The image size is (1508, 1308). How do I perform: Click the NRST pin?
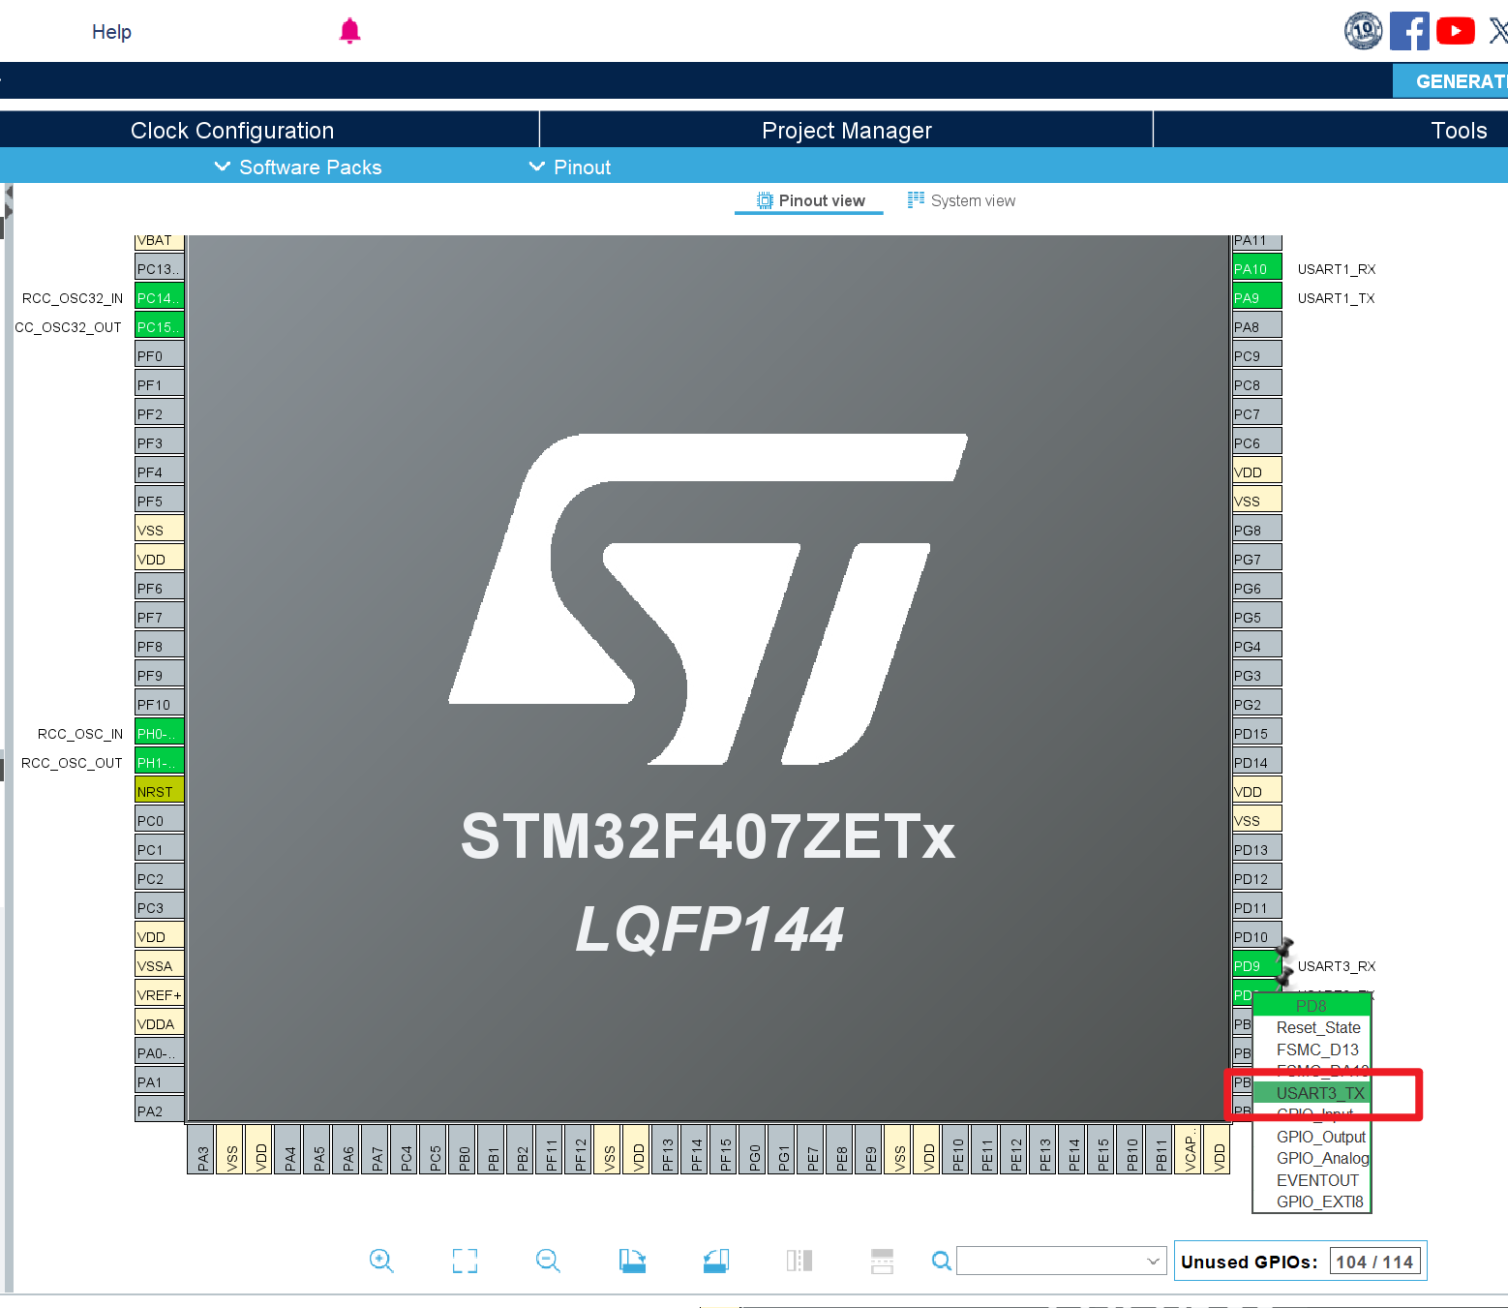click(160, 791)
